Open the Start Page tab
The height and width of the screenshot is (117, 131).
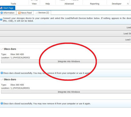7,8
